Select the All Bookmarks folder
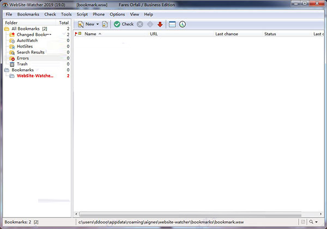Viewport: 327px width, 229px height. (29, 29)
